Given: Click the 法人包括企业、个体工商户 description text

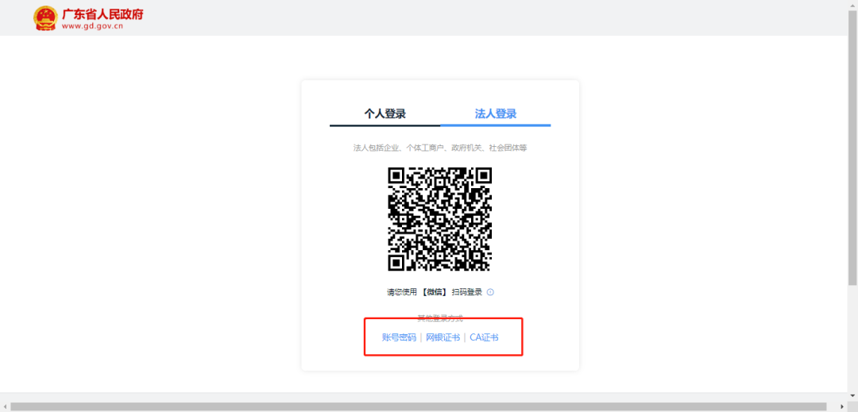Looking at the screenshot, I should tap(440, 148).
